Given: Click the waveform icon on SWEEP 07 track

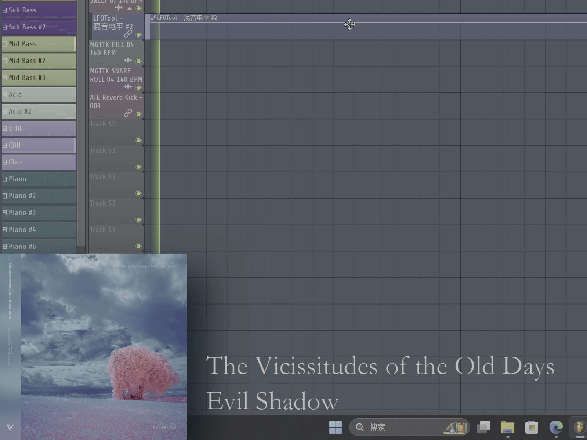Looking at the screenshot, I should [119, 7].
